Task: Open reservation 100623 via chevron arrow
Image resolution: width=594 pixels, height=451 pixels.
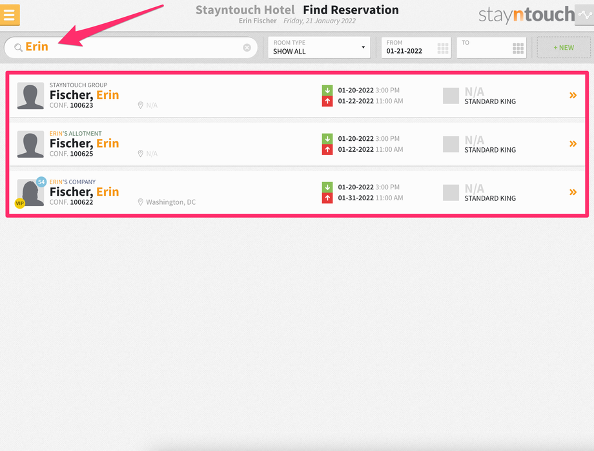Action: [573, 95]
